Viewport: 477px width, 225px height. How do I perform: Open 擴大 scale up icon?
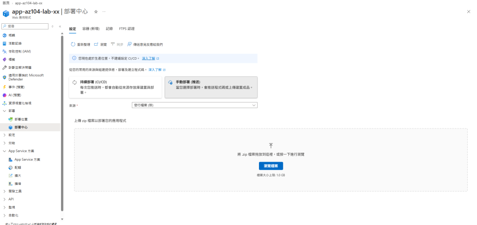tap(10, 176)
